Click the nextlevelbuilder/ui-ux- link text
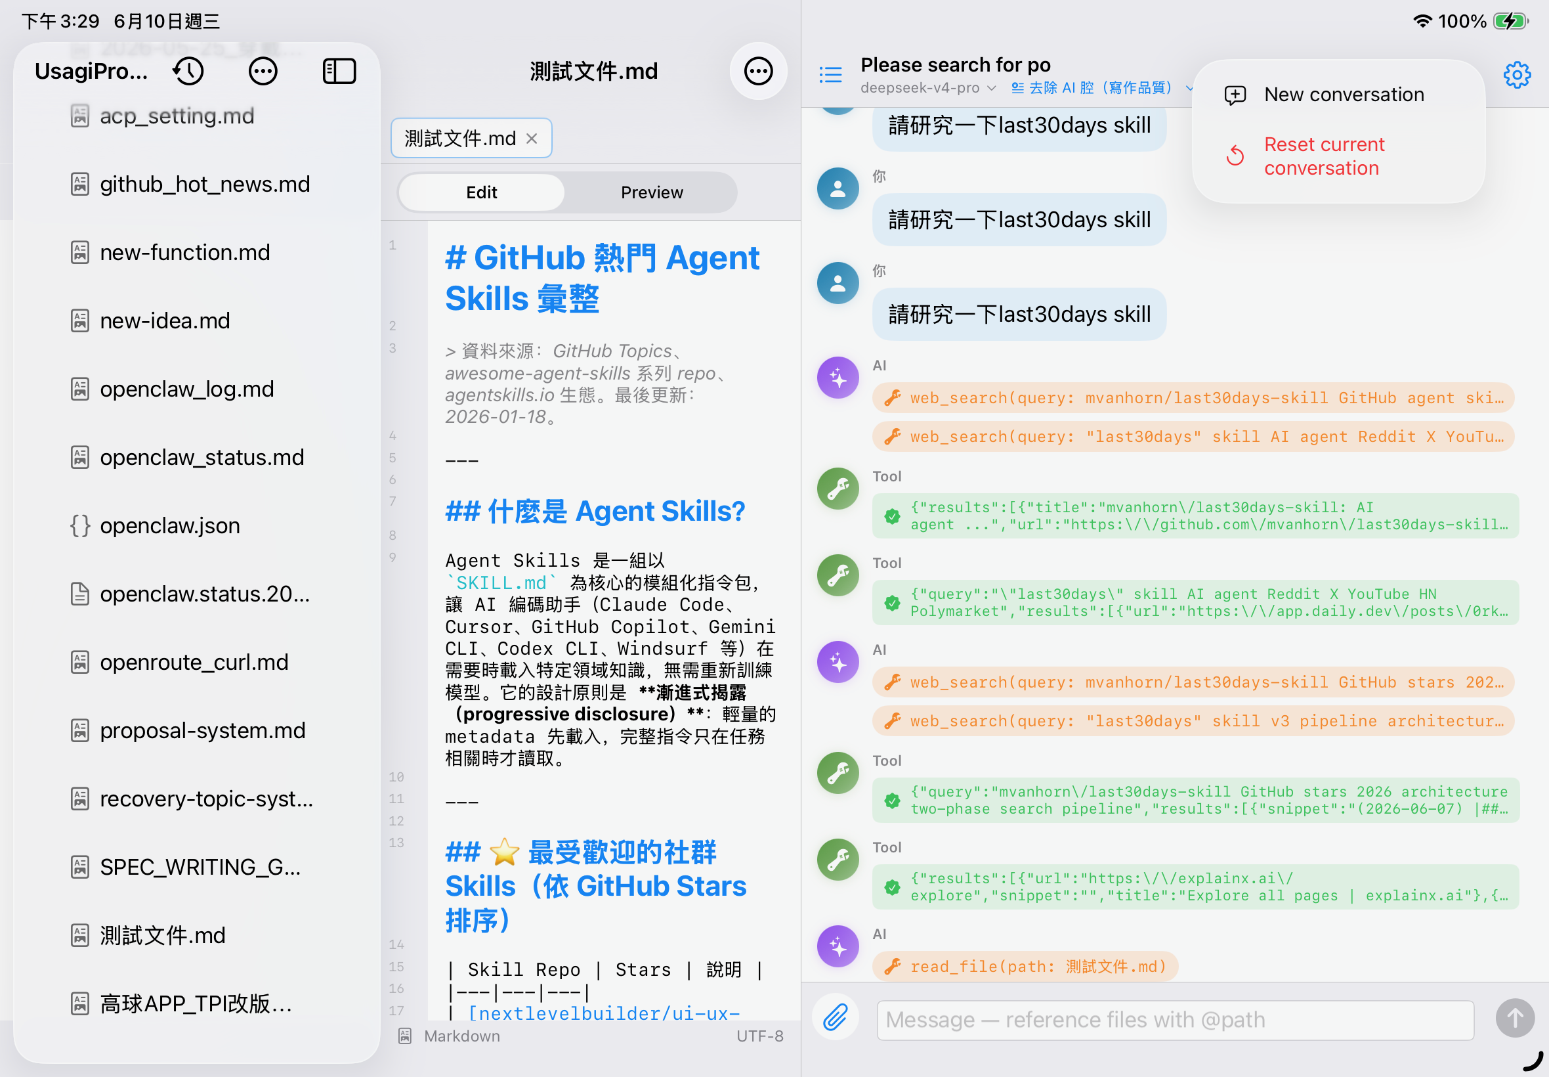 click(605, 1013)
